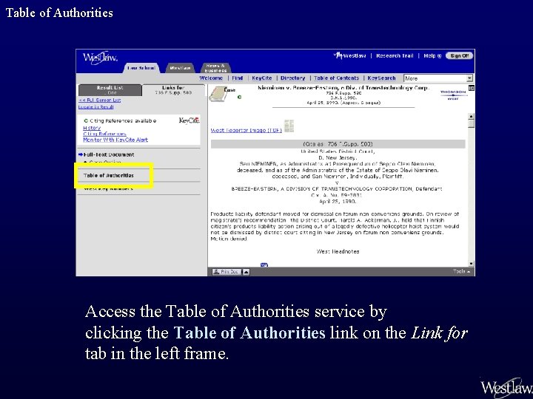Click the Sign Off button
The width and height of the screenshot is (533, 399).
tap(459, 56)
